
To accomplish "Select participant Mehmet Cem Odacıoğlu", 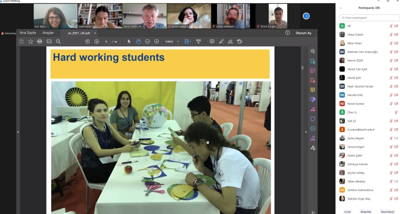I will pyautogui.click(x=367, y=52).
